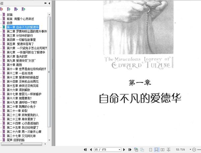Open 第二十四章 心仍是孤独的 bookmark
Screen dimensions: 201x153
pyautogui.click(x=23, y=123)
